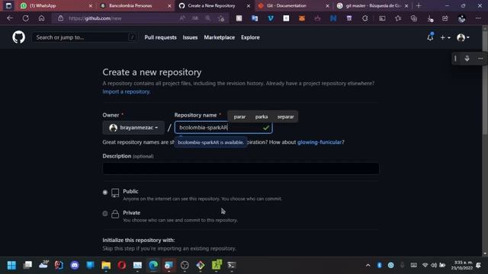
Task: Open Discord from the taskbar
Action: tap(75, 265)
